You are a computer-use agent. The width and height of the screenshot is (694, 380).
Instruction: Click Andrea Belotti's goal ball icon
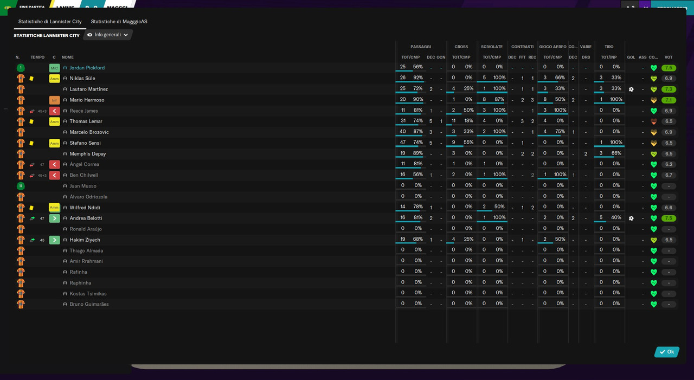[631, 218]
